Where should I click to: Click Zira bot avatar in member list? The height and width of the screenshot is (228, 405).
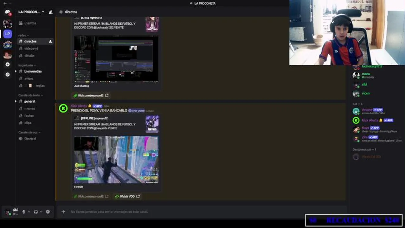[356, 139]
